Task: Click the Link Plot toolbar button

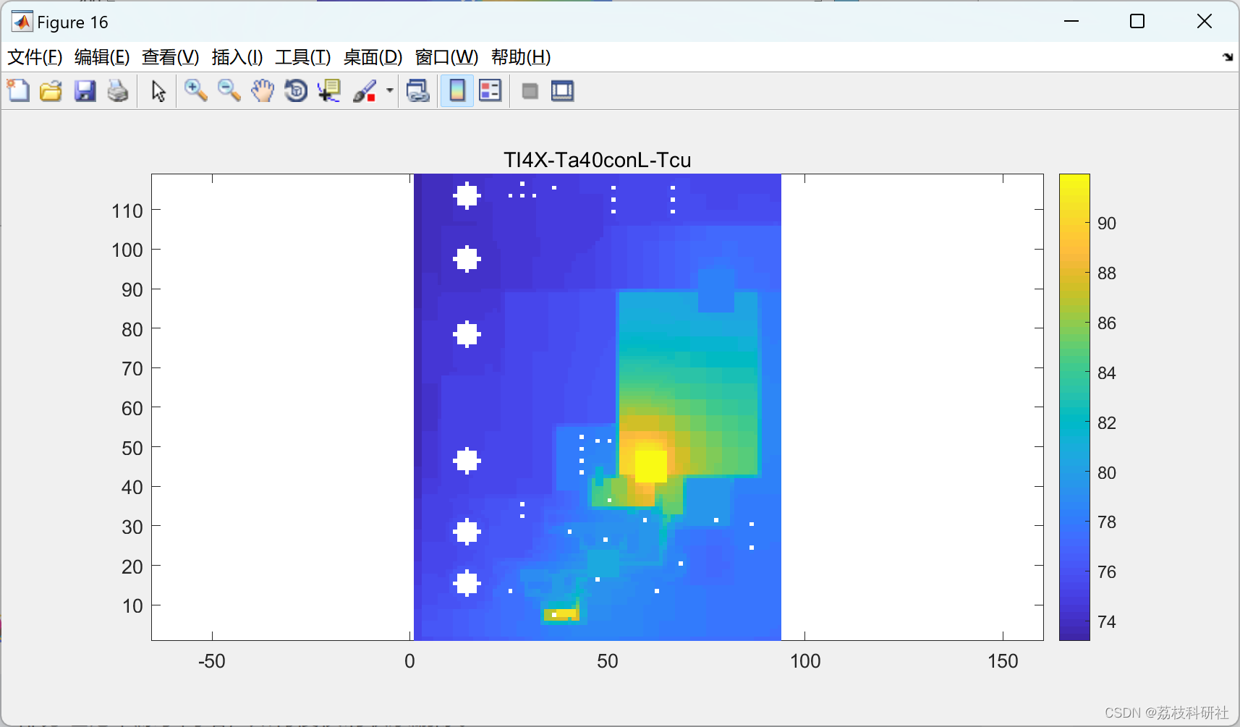Action: pyautogui.click(x=418, y=91)
